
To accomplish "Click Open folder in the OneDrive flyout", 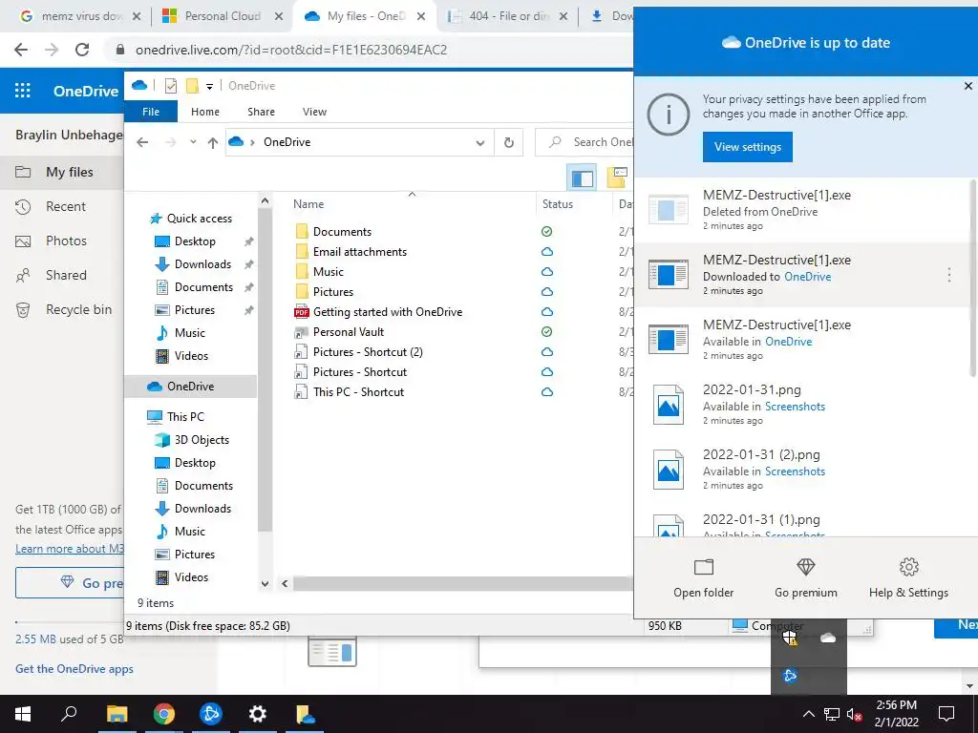I will pyautogui.click(x=704, y=577).
